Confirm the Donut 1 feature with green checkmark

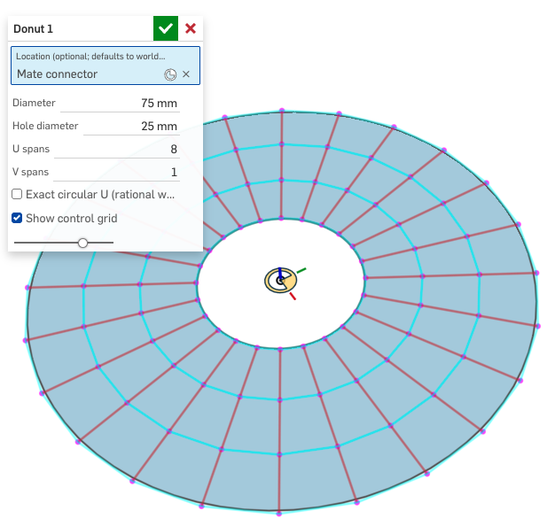click(166, 28)
